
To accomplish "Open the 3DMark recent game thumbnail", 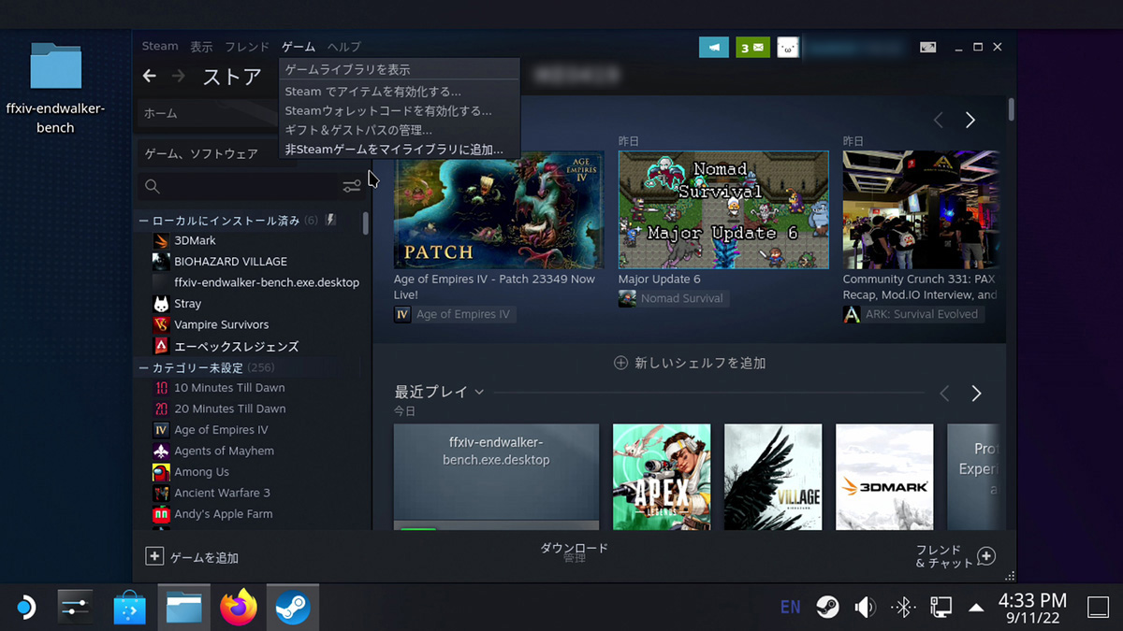I will point(884,477).
